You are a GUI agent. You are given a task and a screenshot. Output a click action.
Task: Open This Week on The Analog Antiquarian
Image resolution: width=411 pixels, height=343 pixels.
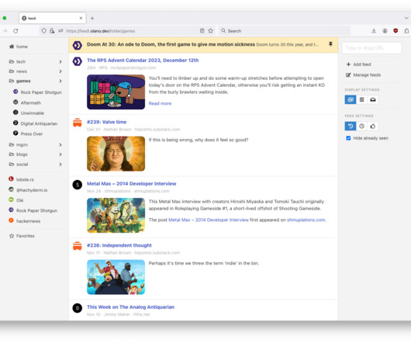pyautogui.click(x=130, y=307)
